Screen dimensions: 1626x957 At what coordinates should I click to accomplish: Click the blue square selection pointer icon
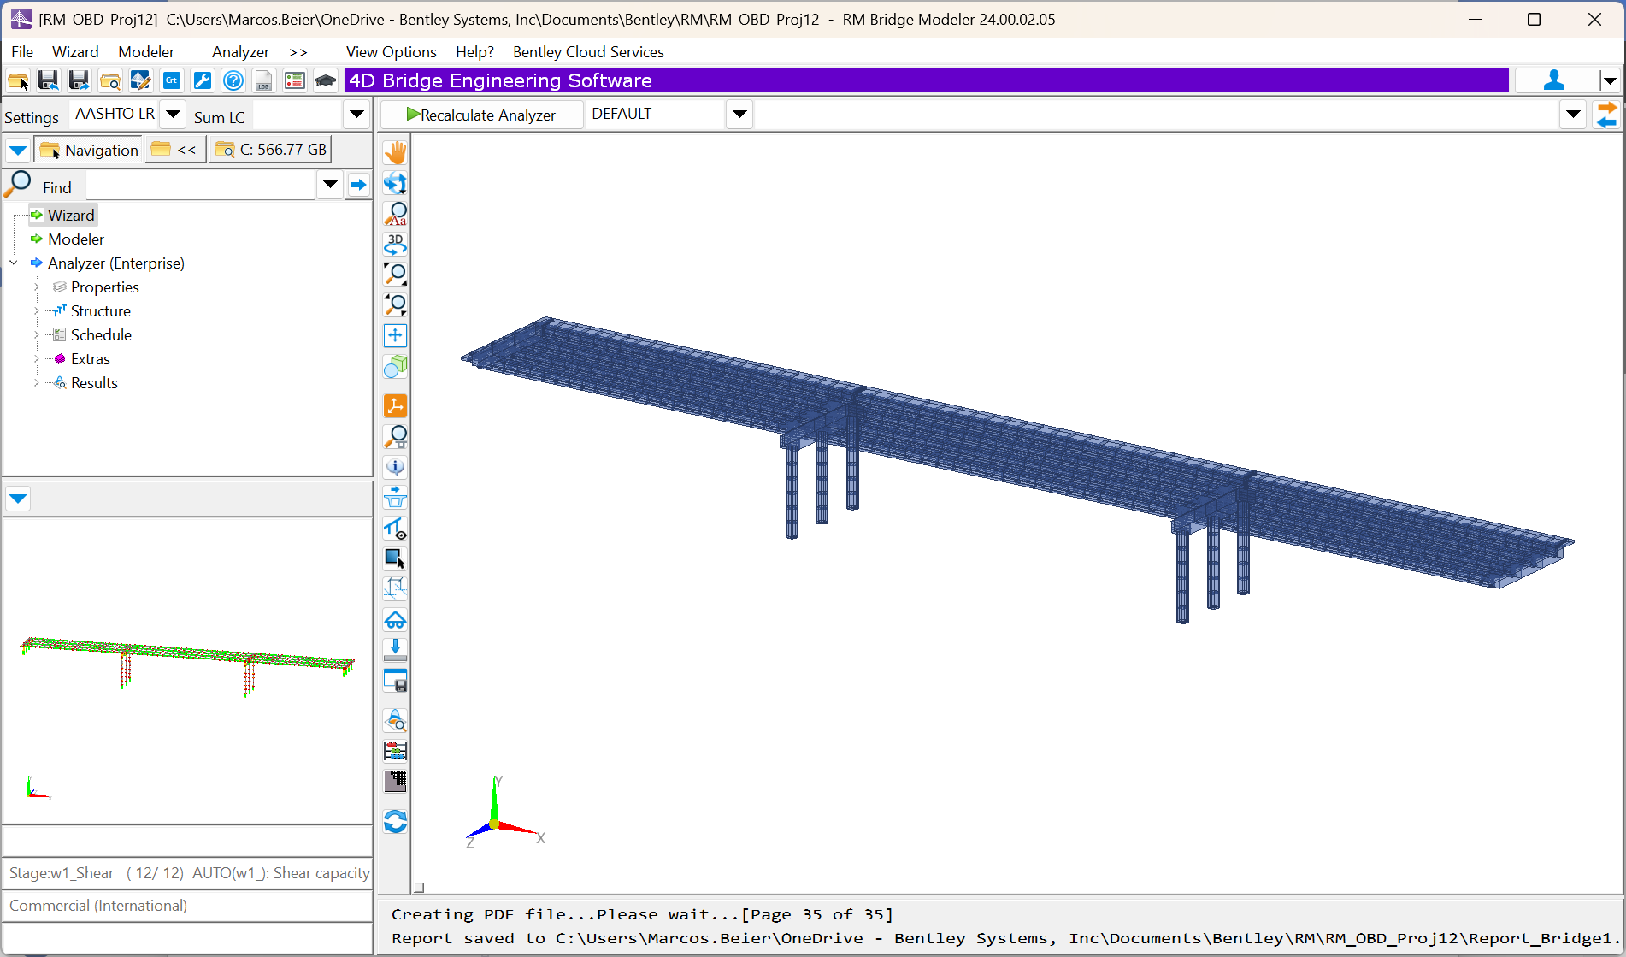(395, 558)
